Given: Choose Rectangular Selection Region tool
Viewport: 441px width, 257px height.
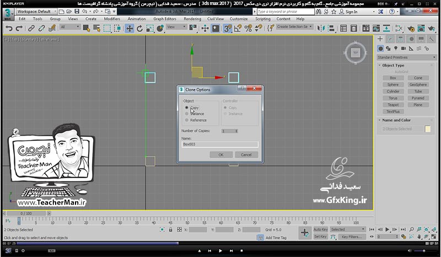Looking at the screenshot, I should pyautogui.click(x=107, y=28).
